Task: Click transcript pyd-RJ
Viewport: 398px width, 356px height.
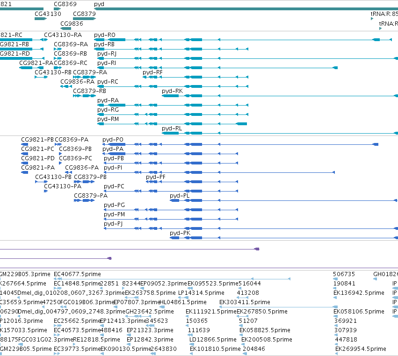Action: (x=107, y=54)
